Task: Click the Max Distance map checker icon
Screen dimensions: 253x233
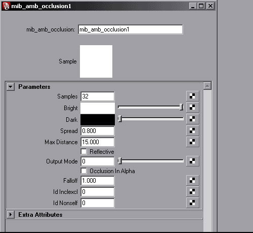Action: pyautogui.click(x=193, y=142)
